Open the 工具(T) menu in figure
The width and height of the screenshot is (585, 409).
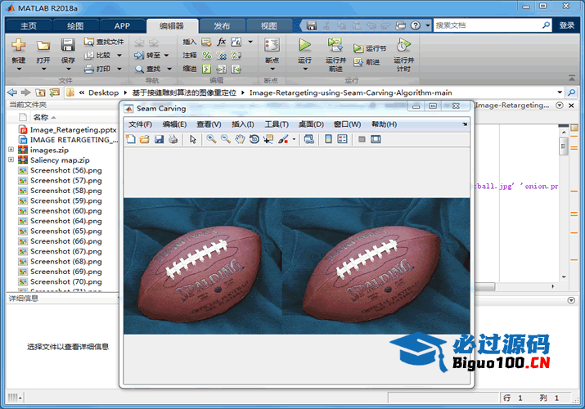[276, 124]
